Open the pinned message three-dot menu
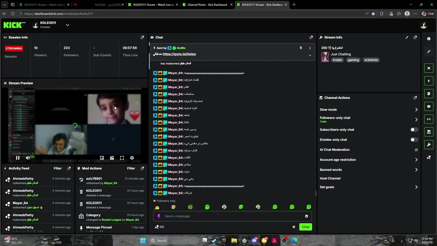The width and height of the screenshot is (437, 246). click(310, 48)
